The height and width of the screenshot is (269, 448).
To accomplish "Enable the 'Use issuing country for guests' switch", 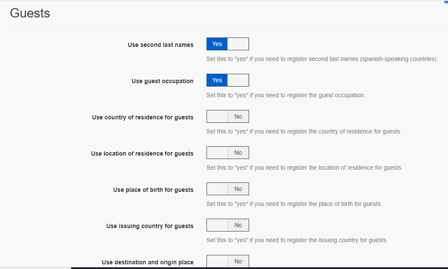I will tap(227, 225).
